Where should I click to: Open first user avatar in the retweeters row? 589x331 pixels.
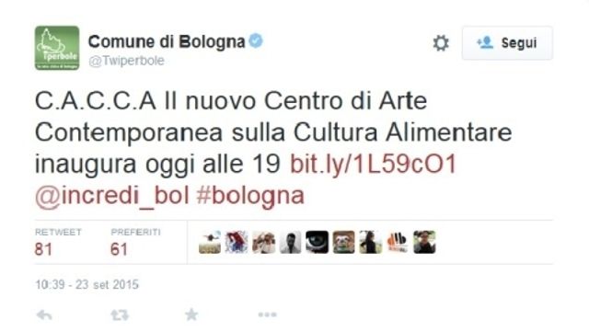210,242
